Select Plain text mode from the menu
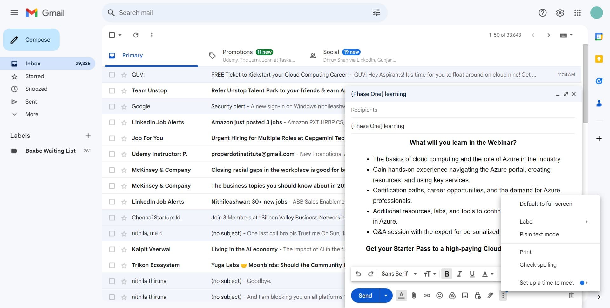 click(539, 234)
